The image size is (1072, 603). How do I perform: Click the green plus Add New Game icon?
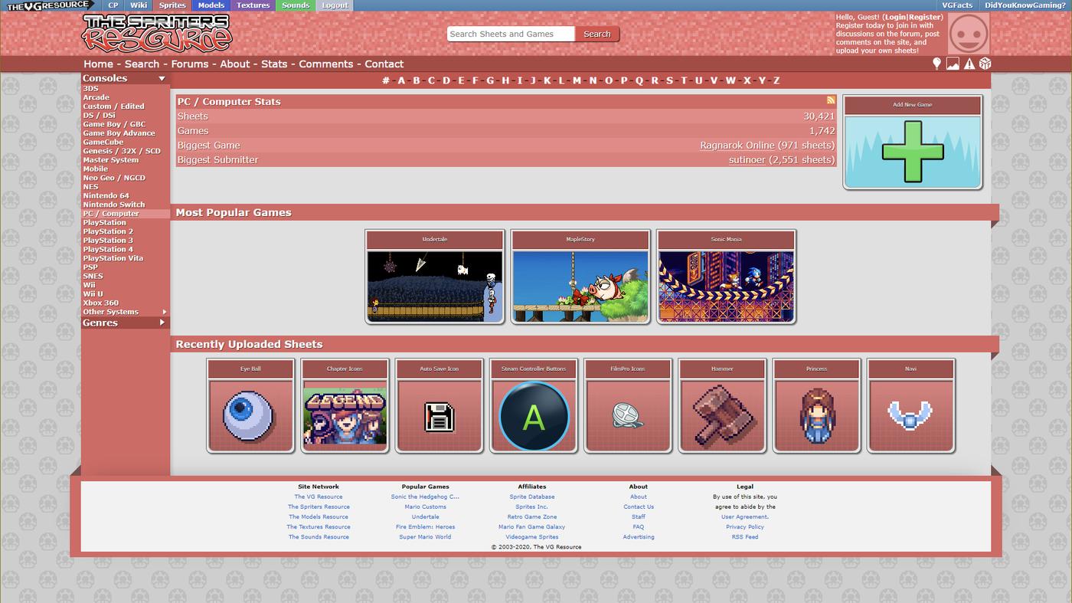tap(912, 152)
